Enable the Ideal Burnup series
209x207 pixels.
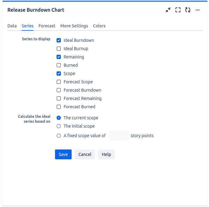click(x=59, y=49)
